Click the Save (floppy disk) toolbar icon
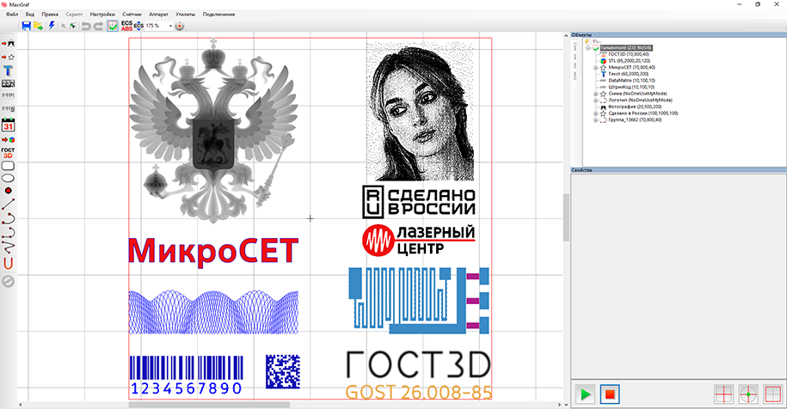This screenshot has width=787, height=409. [x=26, y=26]
